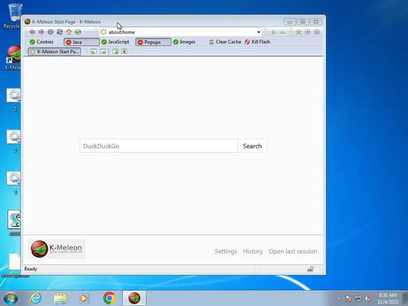Open the Windows Start menu
The height and width of the screenshot is (306, 408).
(x=11, y=298)
